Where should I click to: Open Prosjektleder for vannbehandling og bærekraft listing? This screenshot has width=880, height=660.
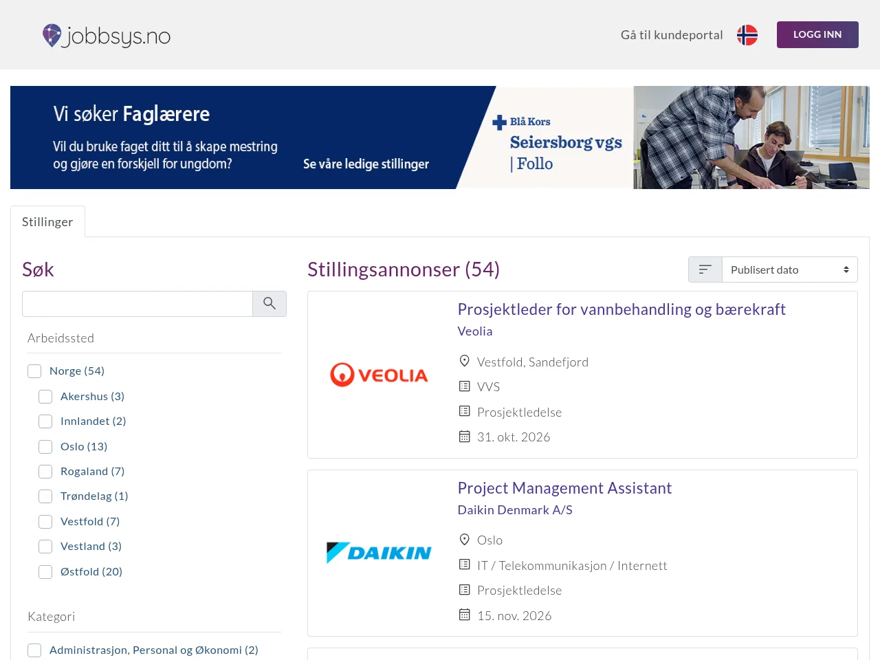[x=621, y=309]
